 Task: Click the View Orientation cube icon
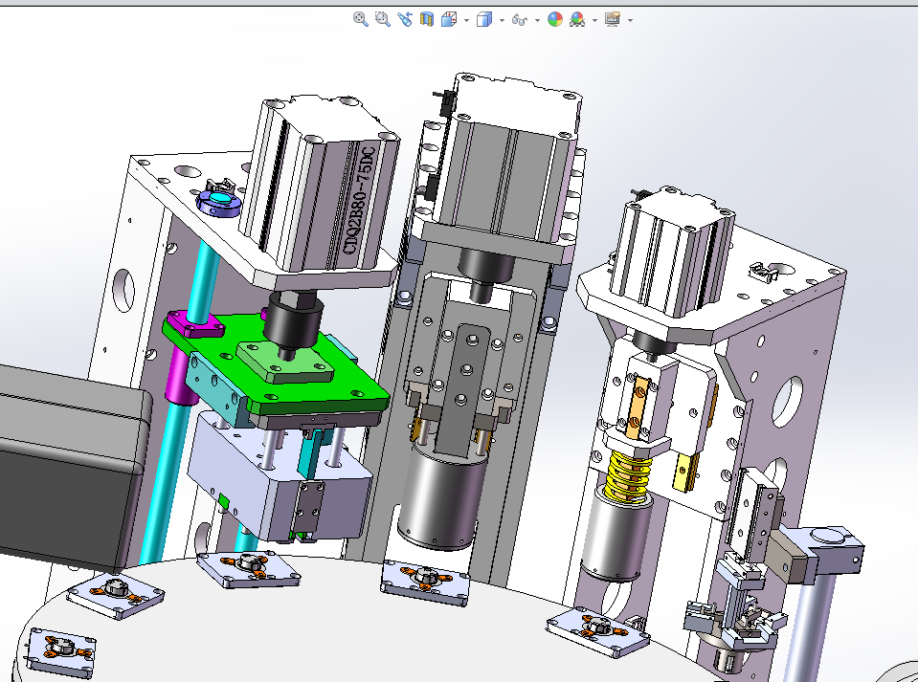pos(449,19)
